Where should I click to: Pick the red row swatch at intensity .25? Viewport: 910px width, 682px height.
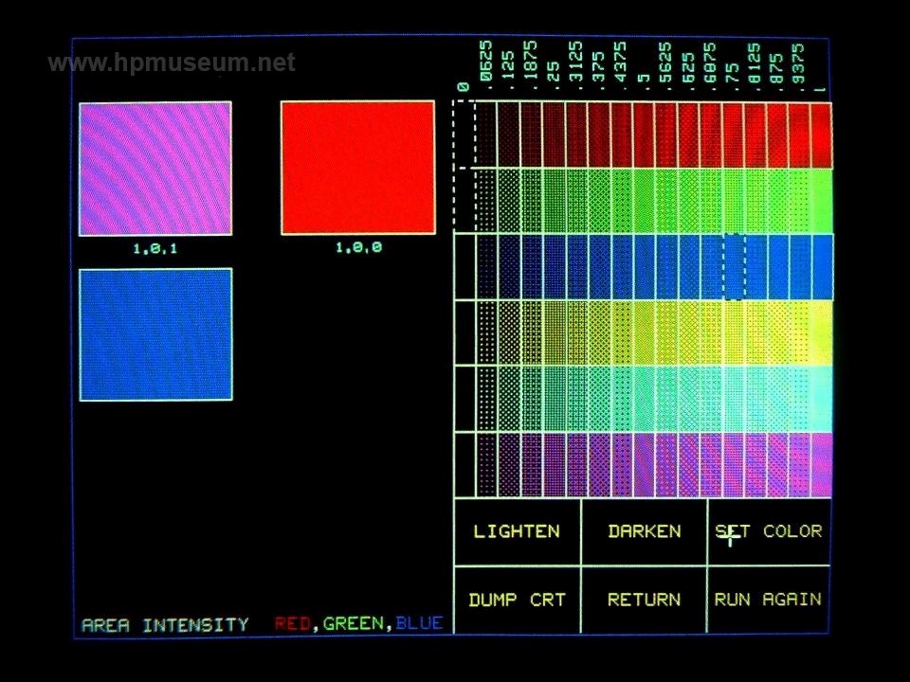point(554,135)
